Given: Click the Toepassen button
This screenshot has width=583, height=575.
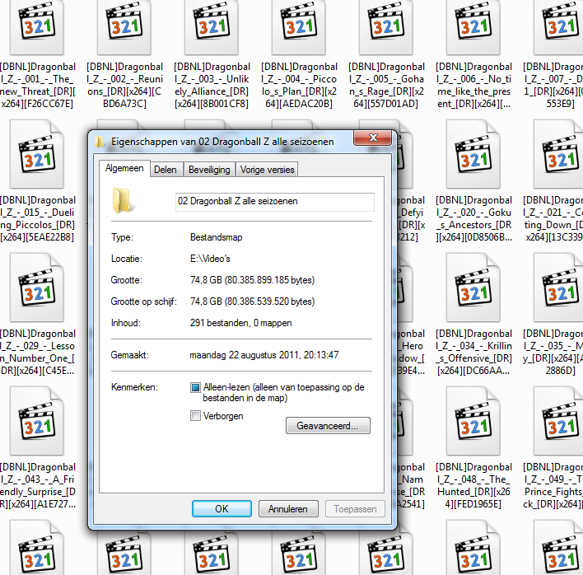Looking at the screenshot, I should coord(355,509).
